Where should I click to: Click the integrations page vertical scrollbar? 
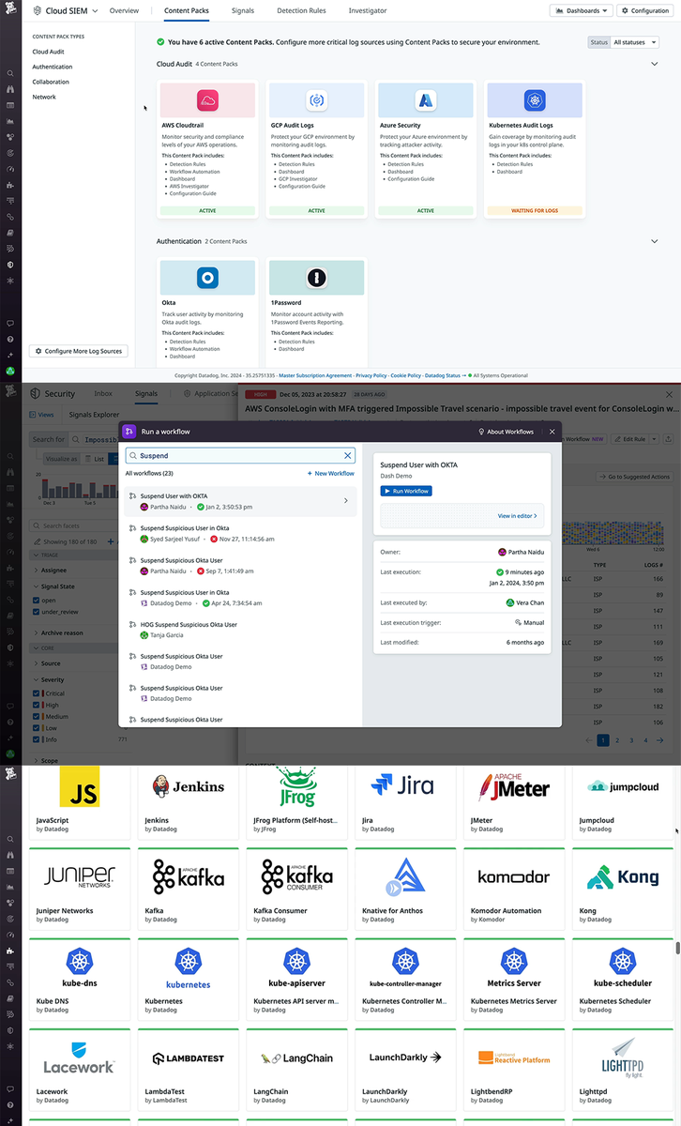click(x=677, y=948)
